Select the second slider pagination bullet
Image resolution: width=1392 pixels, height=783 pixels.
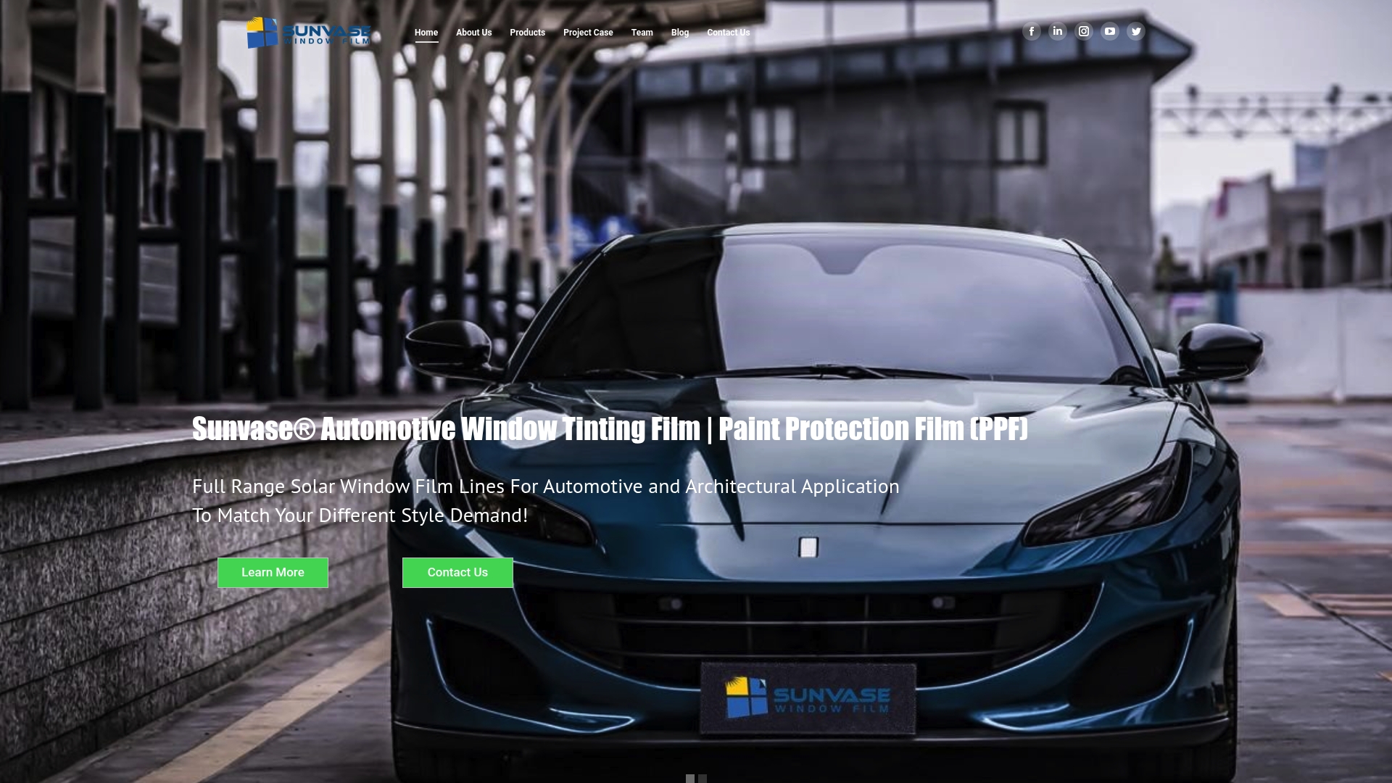[703, 779]
